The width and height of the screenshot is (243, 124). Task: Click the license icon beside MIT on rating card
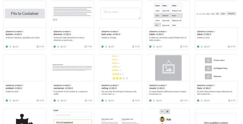tap(109, 101)
